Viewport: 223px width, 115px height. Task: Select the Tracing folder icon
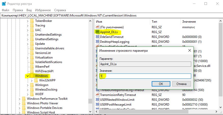[32, 26]
